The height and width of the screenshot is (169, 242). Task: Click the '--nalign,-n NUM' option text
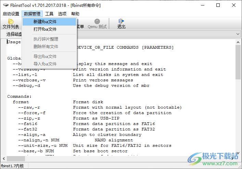39,140
